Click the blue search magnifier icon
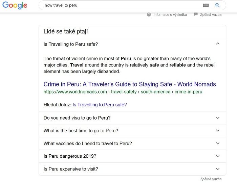The image size is (237, 183). pyautogui.click(x=217, y=5)
